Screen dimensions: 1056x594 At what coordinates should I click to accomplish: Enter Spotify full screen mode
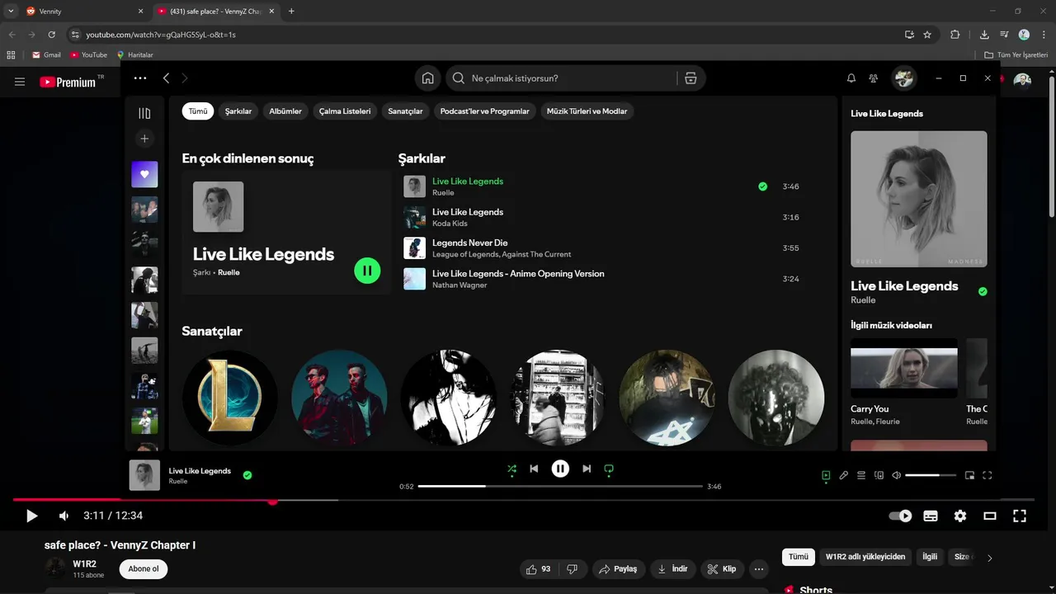[x=988, y=475]
